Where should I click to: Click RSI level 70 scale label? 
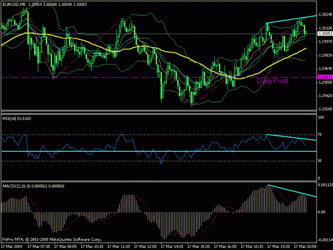320,134
